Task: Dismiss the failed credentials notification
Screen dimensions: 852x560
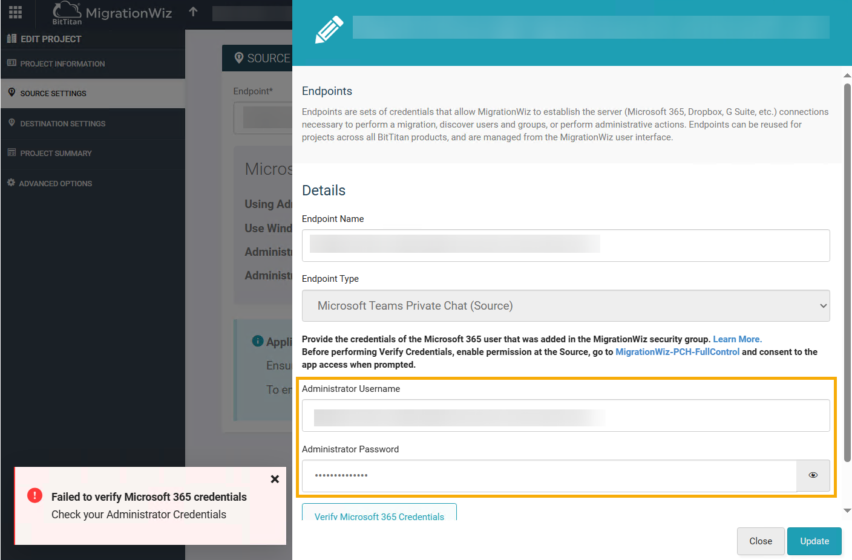Action: [x=275, y=479]
